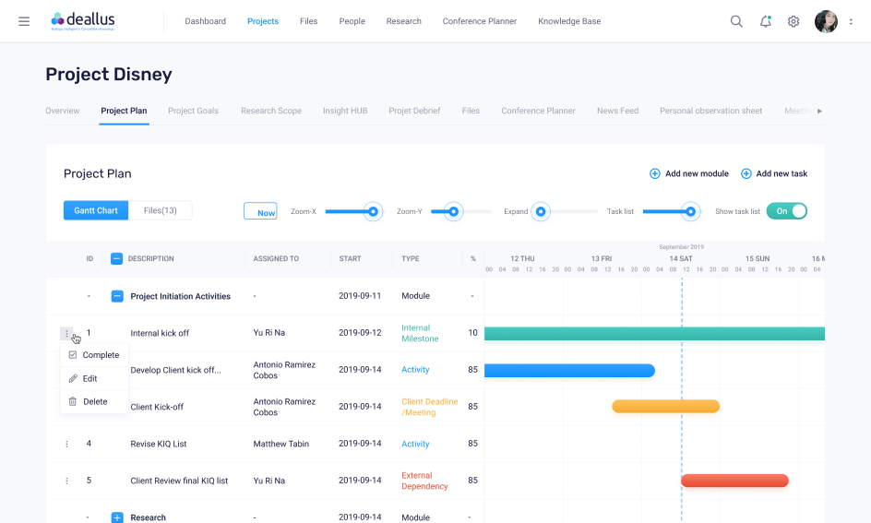871x523 pixels.
Task: Click the deallus logo
Action: pyautogui.click(x=83, y=21)
